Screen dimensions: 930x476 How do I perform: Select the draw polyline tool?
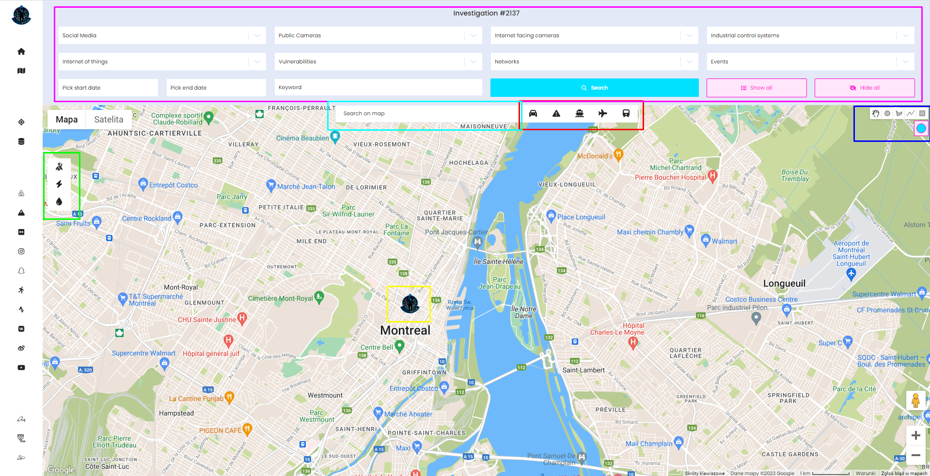[x=911, y=113]
